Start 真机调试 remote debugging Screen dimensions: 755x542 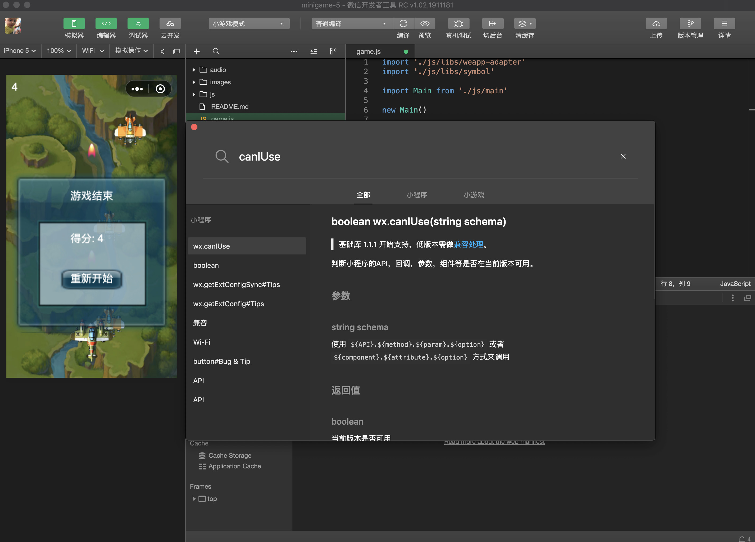458,24
